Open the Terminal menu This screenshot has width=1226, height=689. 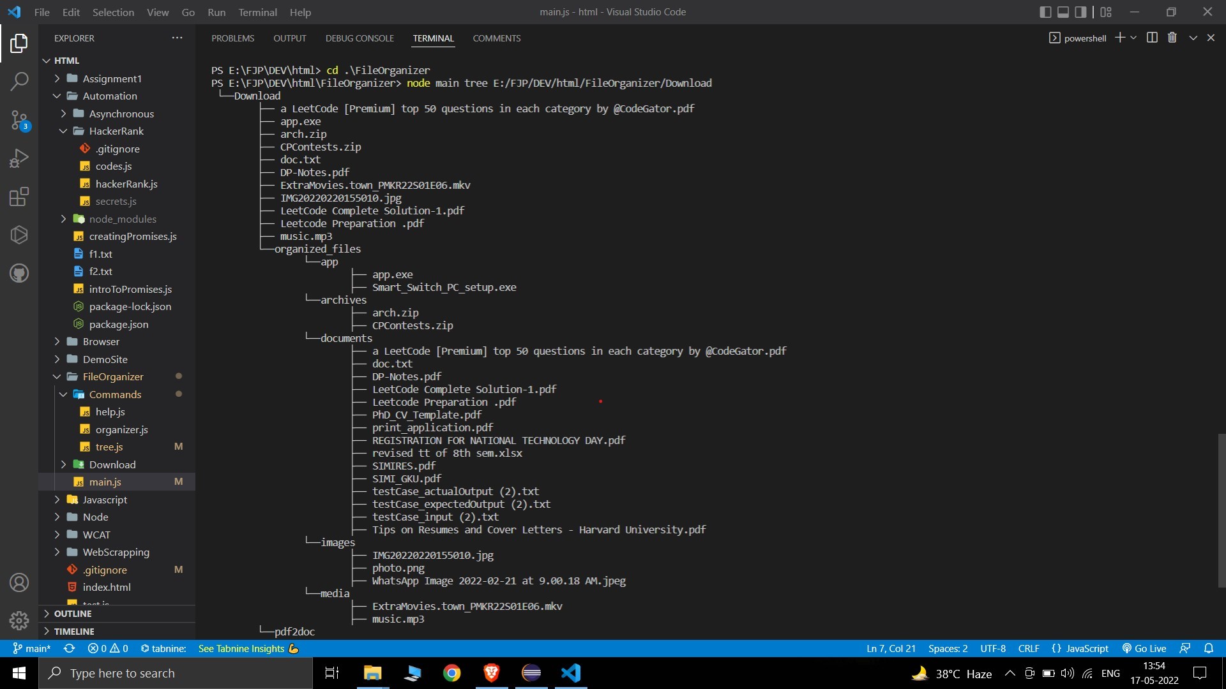coord(257,12)
